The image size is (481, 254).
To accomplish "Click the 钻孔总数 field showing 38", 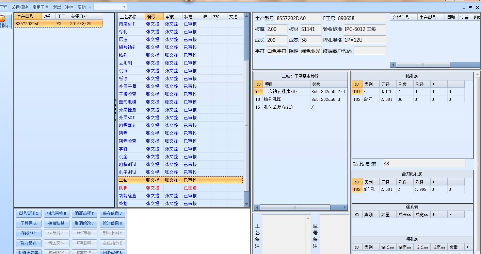I will 423,163.
